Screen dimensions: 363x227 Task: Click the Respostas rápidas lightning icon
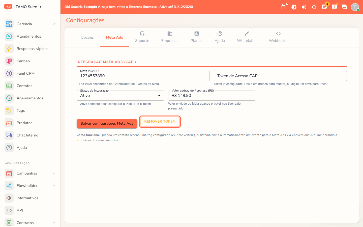pyautogui.click(x=9, y=49)
